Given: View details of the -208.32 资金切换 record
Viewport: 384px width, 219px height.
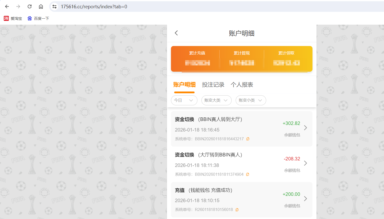Looking at the screenshot, I should 305,163.
